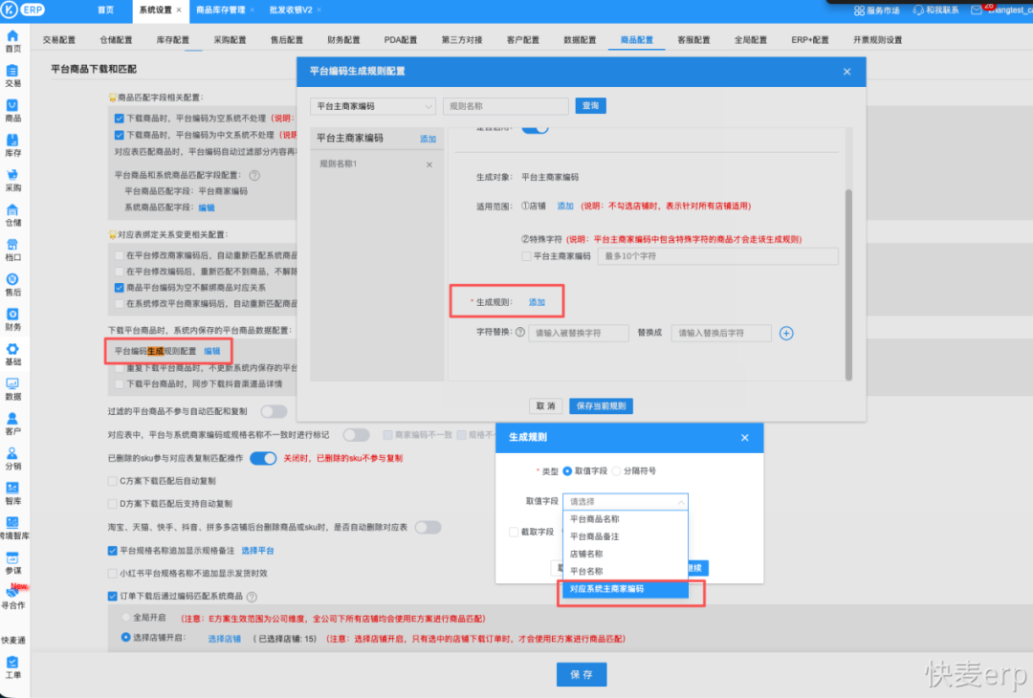The width and height of the screenshot is (1033, 698).
Task: Check the 平台主商家编码 special character checkbox
Action: pyautogui.click(x=526, y=256)
